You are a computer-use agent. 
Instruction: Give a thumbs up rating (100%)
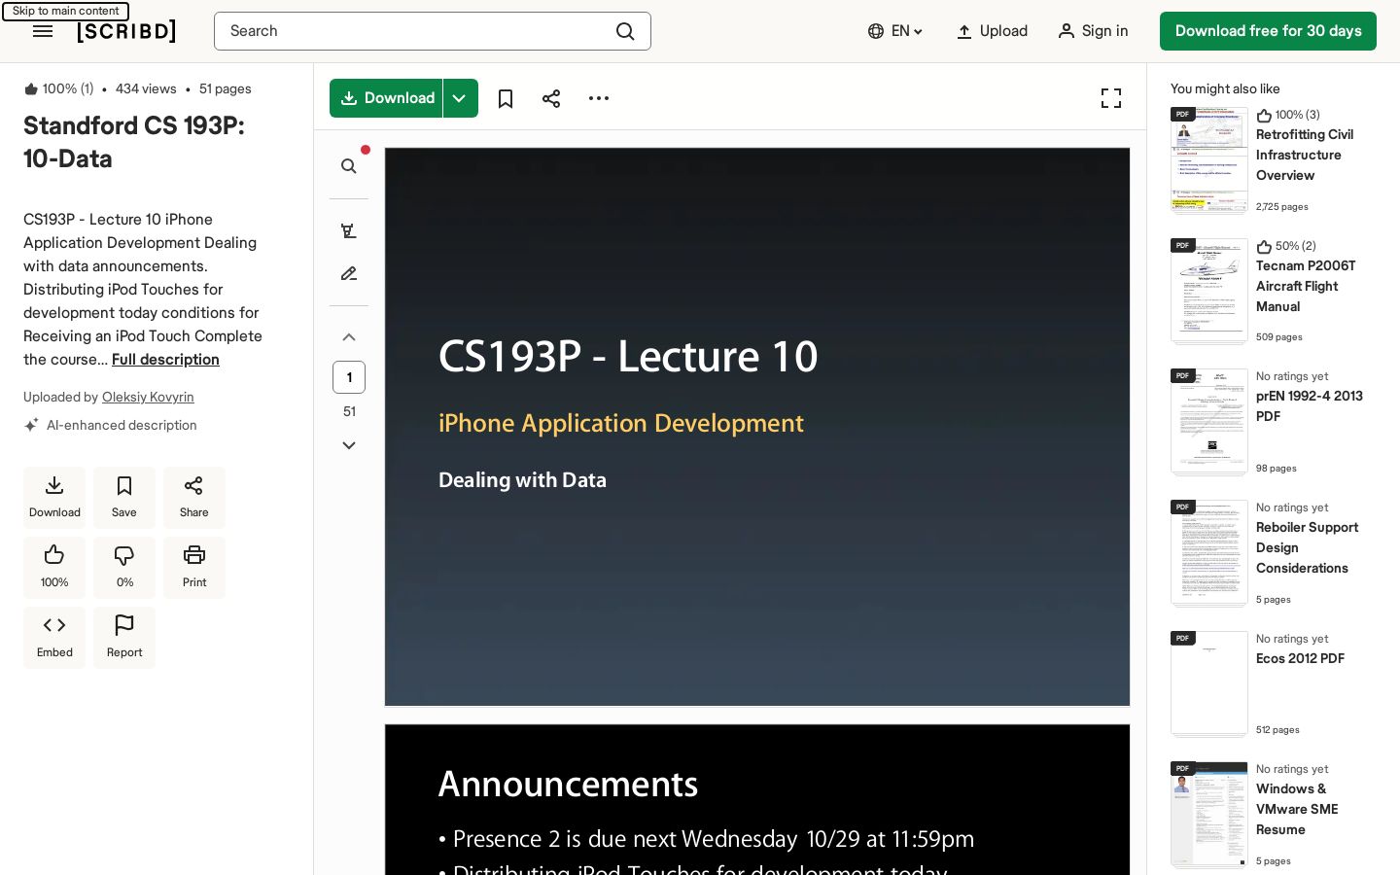click(x=54, y=568)
